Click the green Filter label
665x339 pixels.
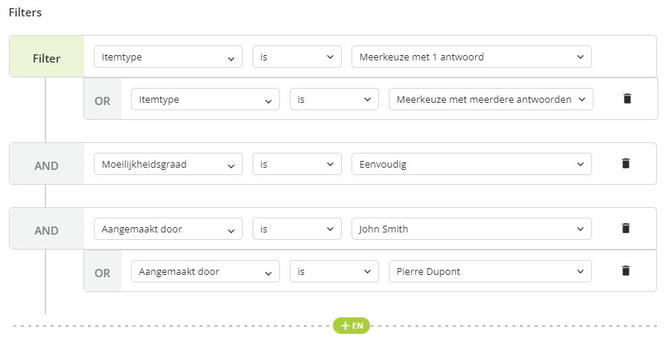(47, 57)
